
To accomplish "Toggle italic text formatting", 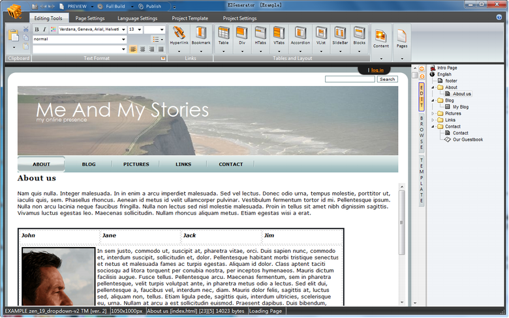I will 44,30.
